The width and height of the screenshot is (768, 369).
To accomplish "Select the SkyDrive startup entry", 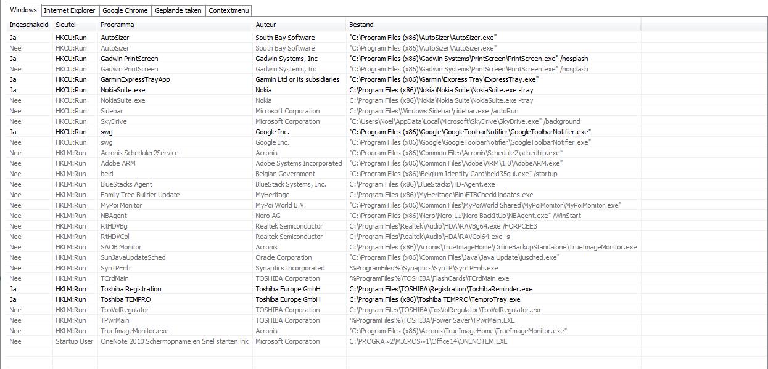I will 114,121.
